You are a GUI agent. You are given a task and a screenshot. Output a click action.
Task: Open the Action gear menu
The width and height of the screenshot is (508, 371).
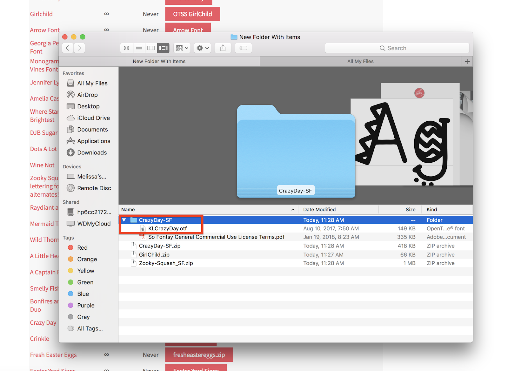coord(203,48)
